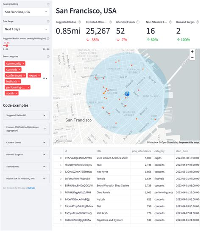Select the Yeat title cell
The height and width of the screenshot is (231, 201).
click(x=113, y=165)
